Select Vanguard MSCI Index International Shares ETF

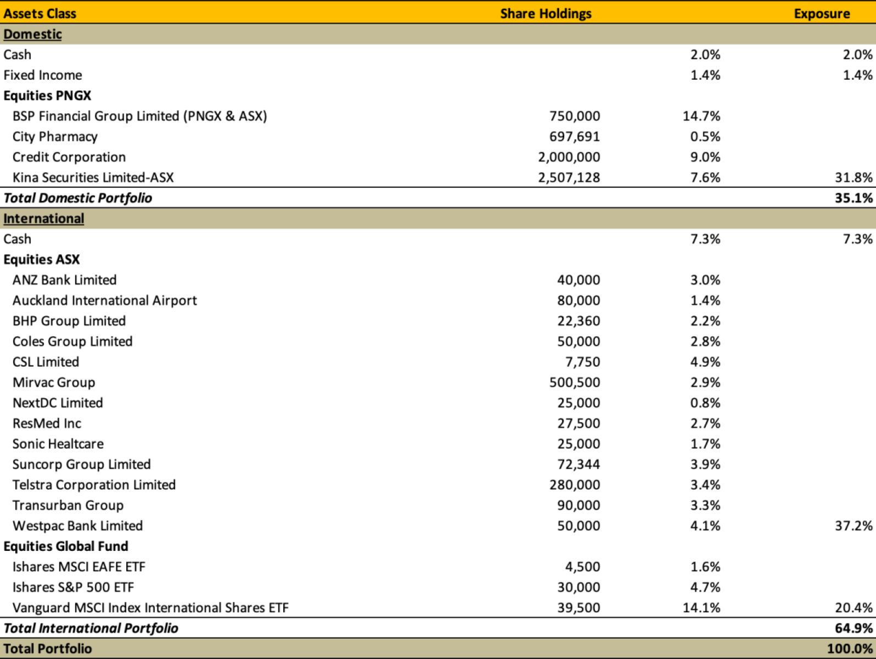point(150,608)
